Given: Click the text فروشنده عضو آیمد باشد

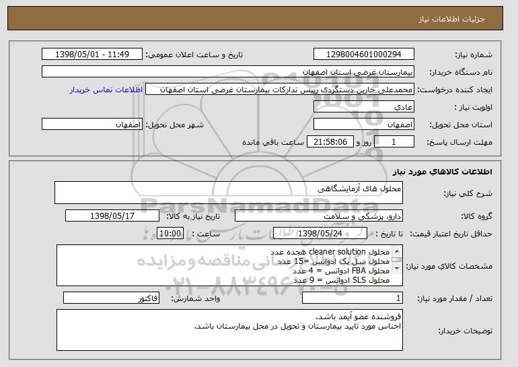Looking at the screenshot, I should pos(359,316).
